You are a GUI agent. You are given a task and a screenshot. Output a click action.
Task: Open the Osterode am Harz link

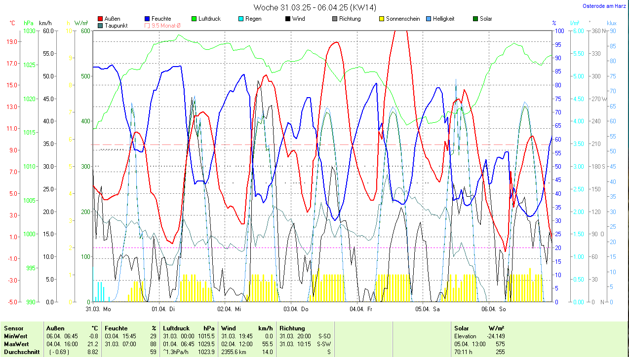coord(603,6)
